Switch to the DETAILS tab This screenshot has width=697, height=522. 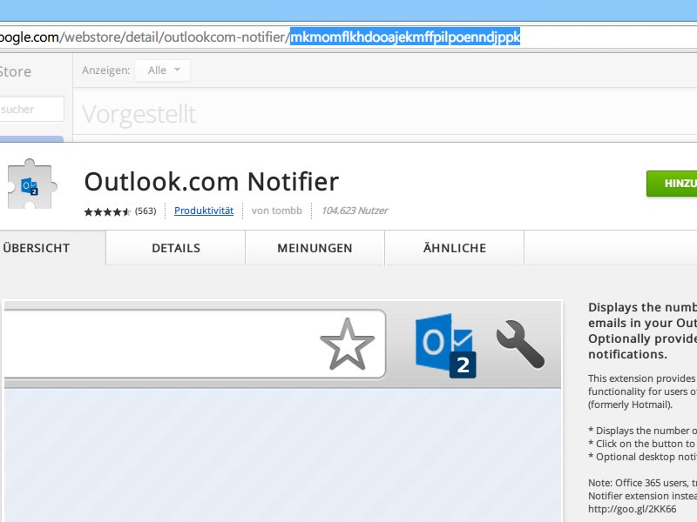click(x=176, y=248)
